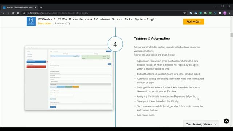Open Chrome three-dot menu
The width and height of the screenshot is (233, 131).
click(x=230, y=13)
